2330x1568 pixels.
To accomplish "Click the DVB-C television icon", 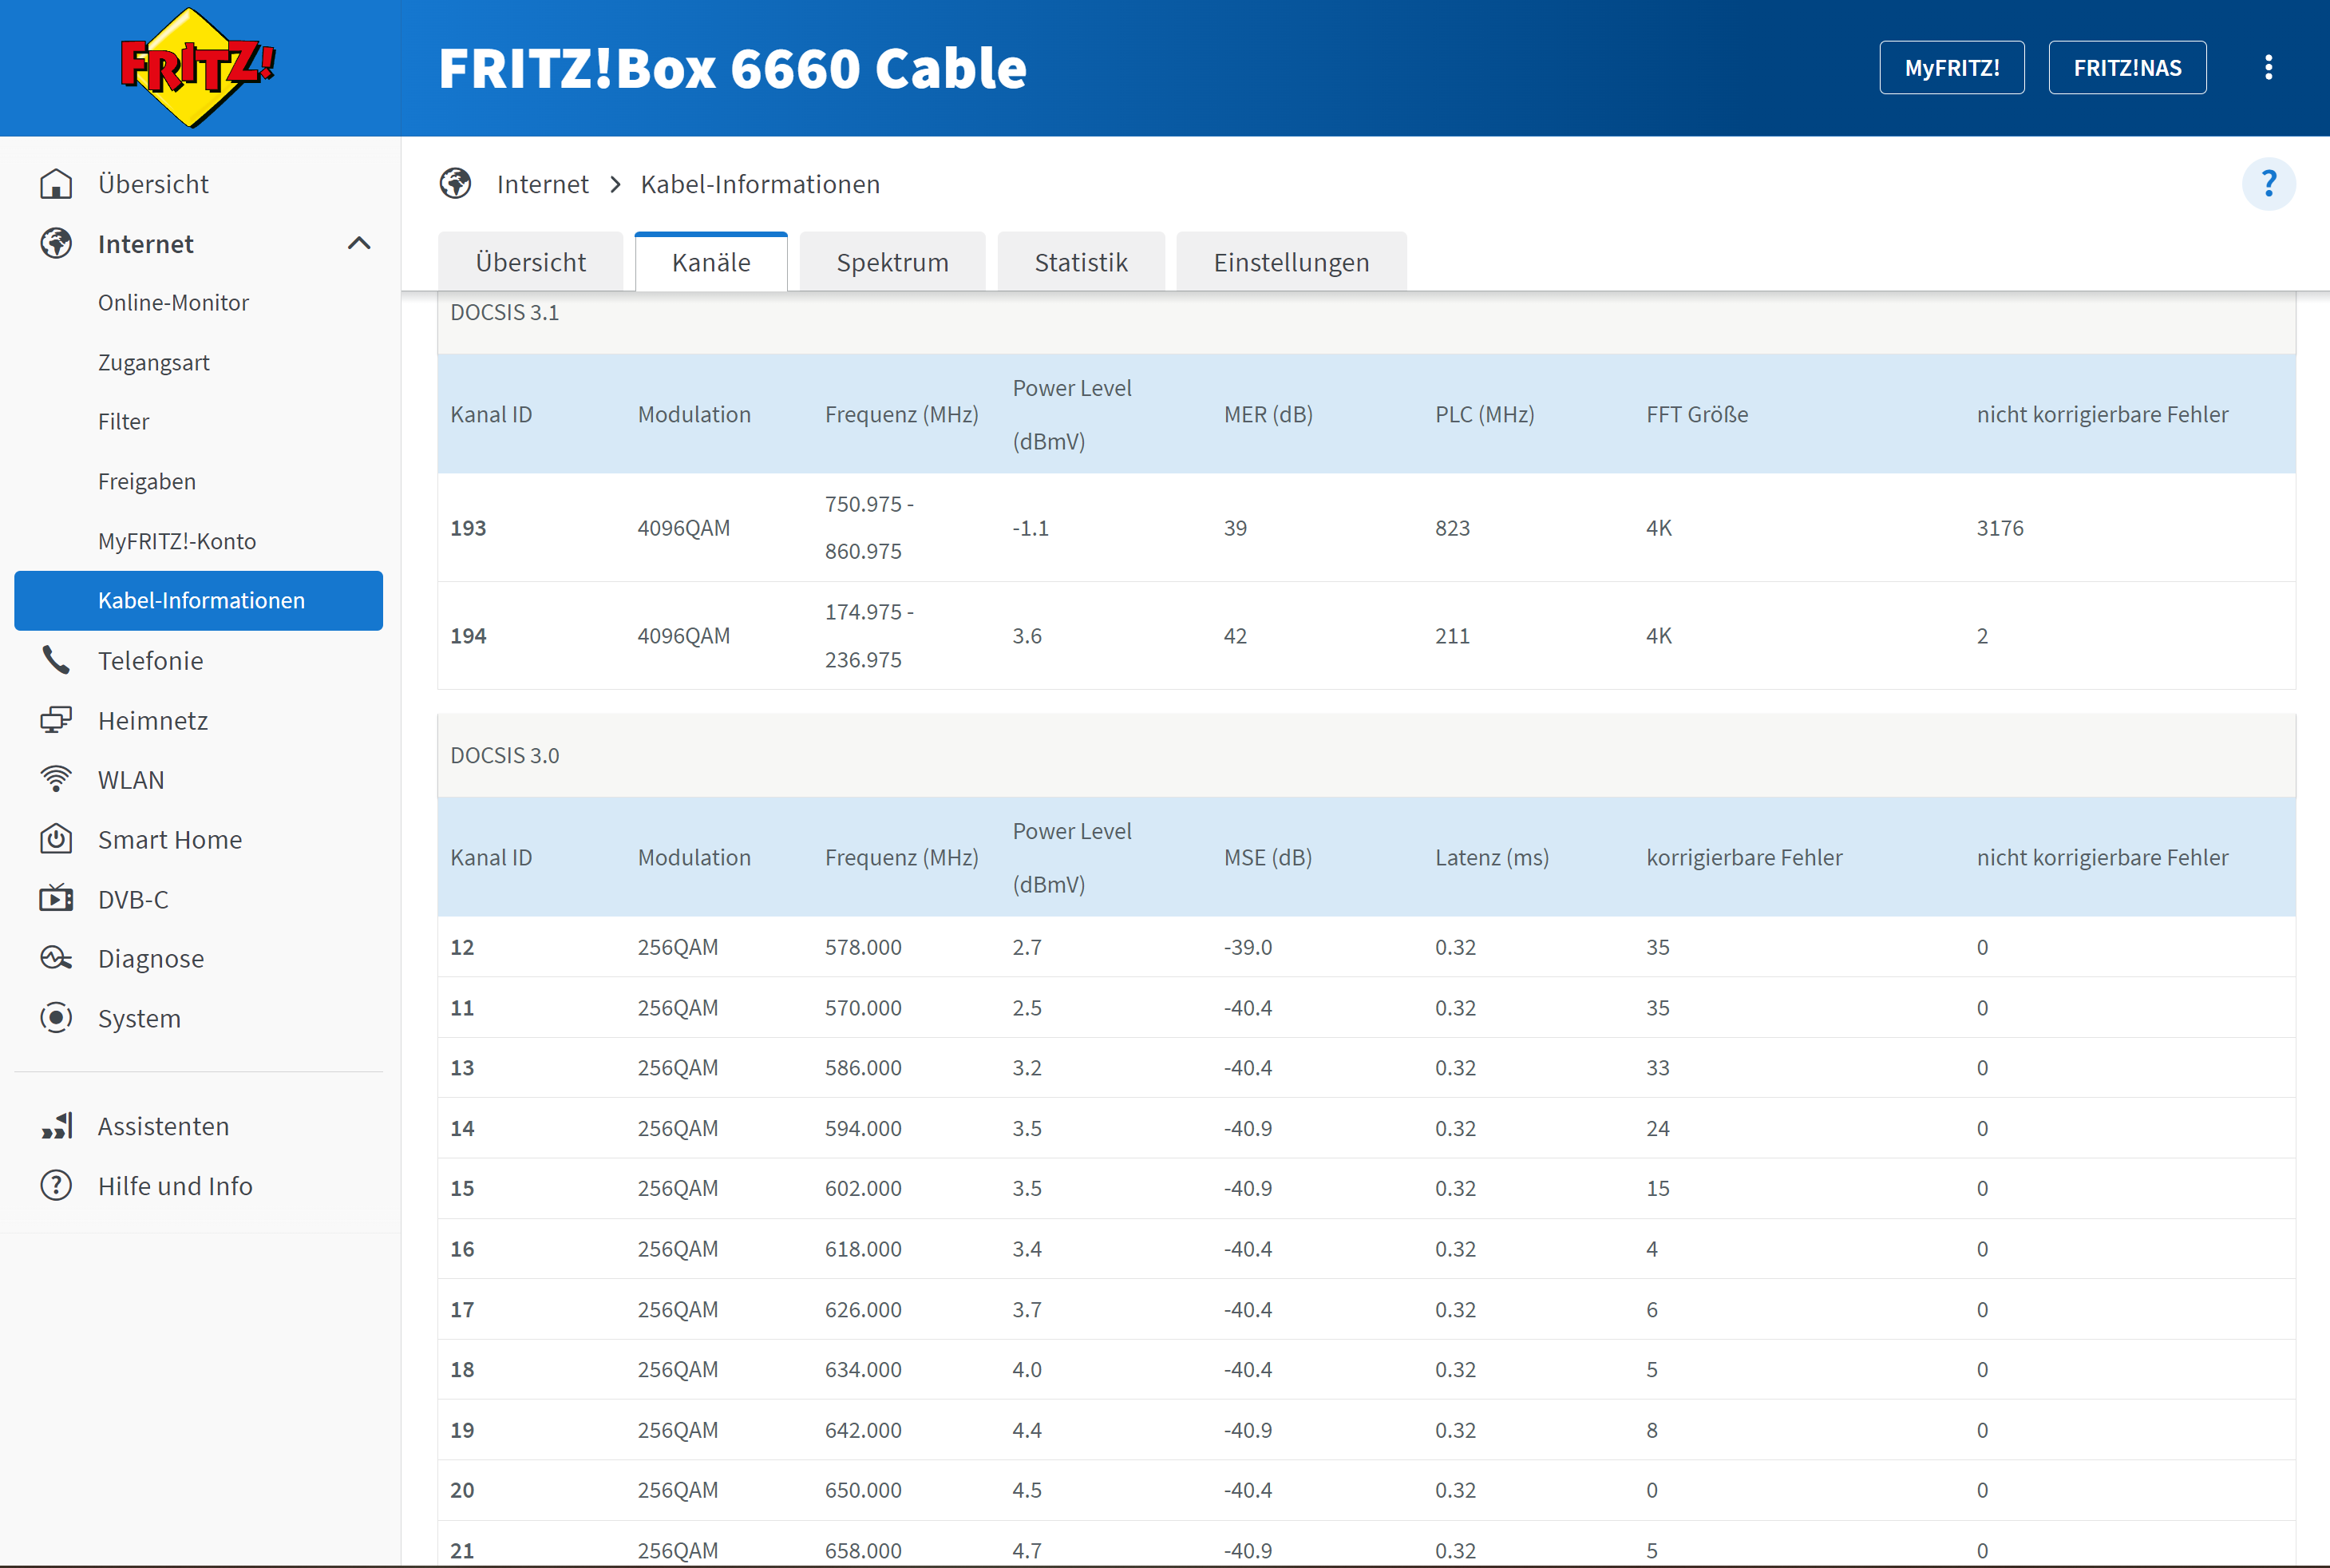I will (x=56, y=898).
